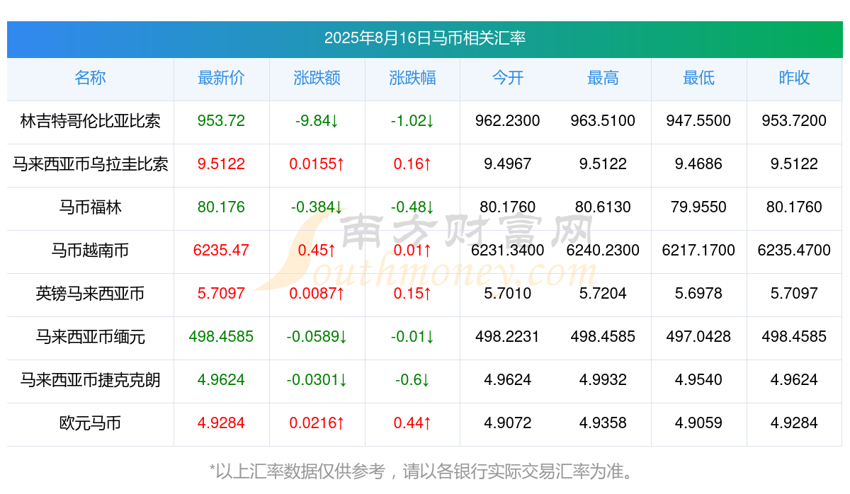Select the 昨收 column header
The width and height of the screenshot is (850, 494).
794,78
